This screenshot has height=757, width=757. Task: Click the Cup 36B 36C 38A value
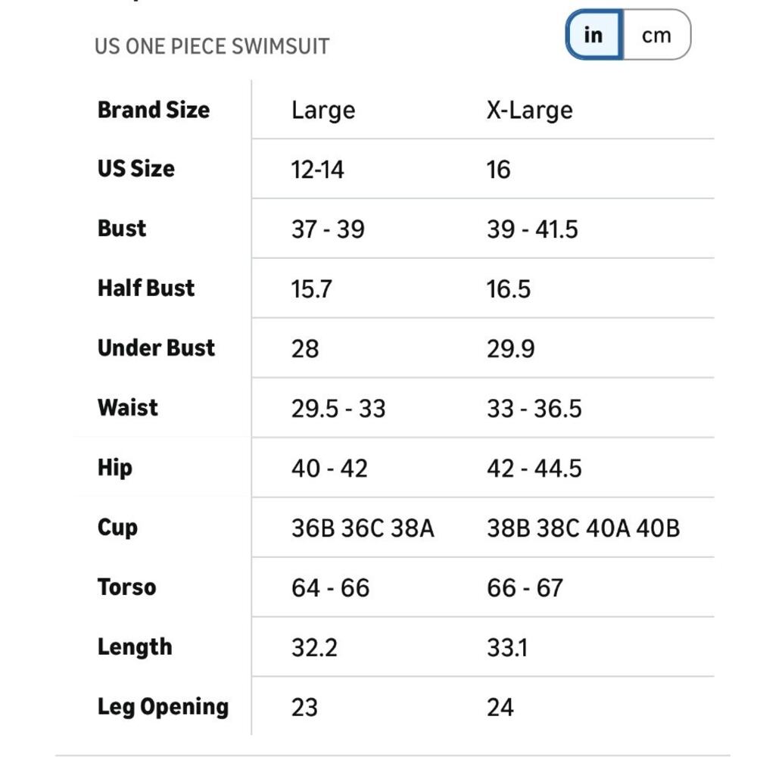(363, 528)
